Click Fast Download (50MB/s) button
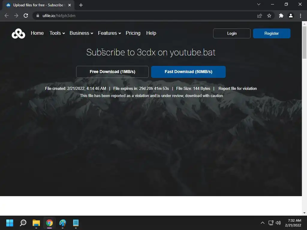 coord(188,72)
